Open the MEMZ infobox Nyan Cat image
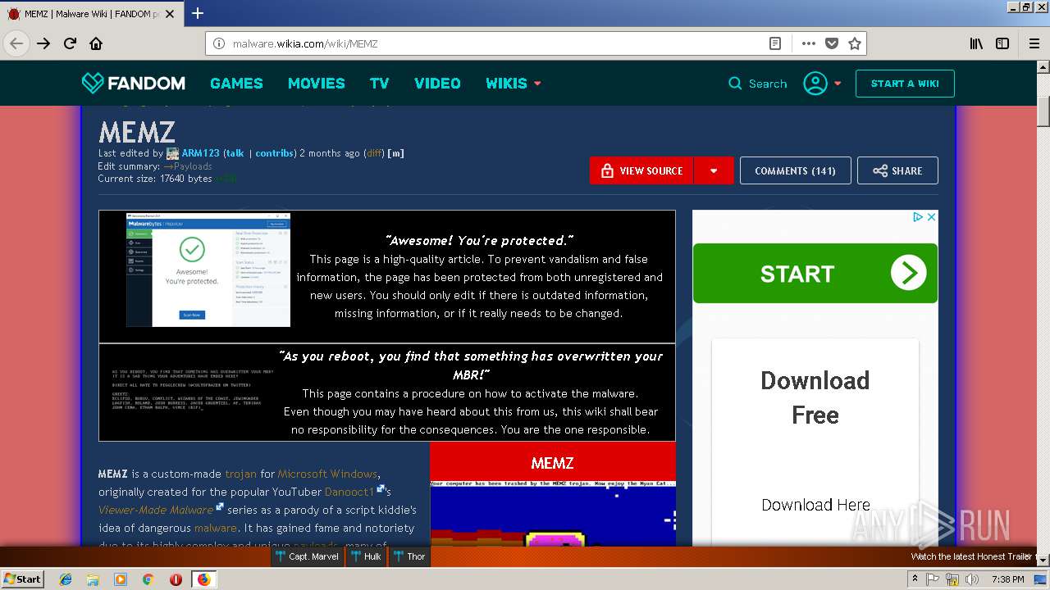This screenshot has height=590, width=1050. click(x=553, y=513)
